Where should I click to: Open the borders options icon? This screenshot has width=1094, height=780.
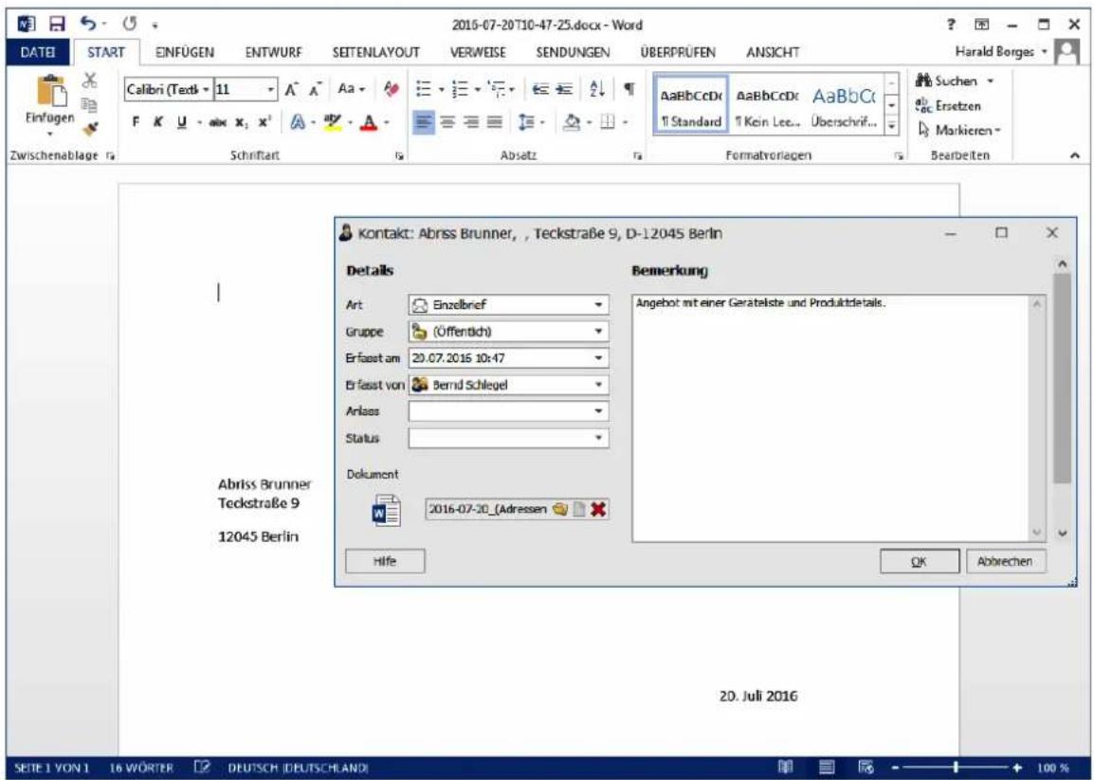[609, 123]
